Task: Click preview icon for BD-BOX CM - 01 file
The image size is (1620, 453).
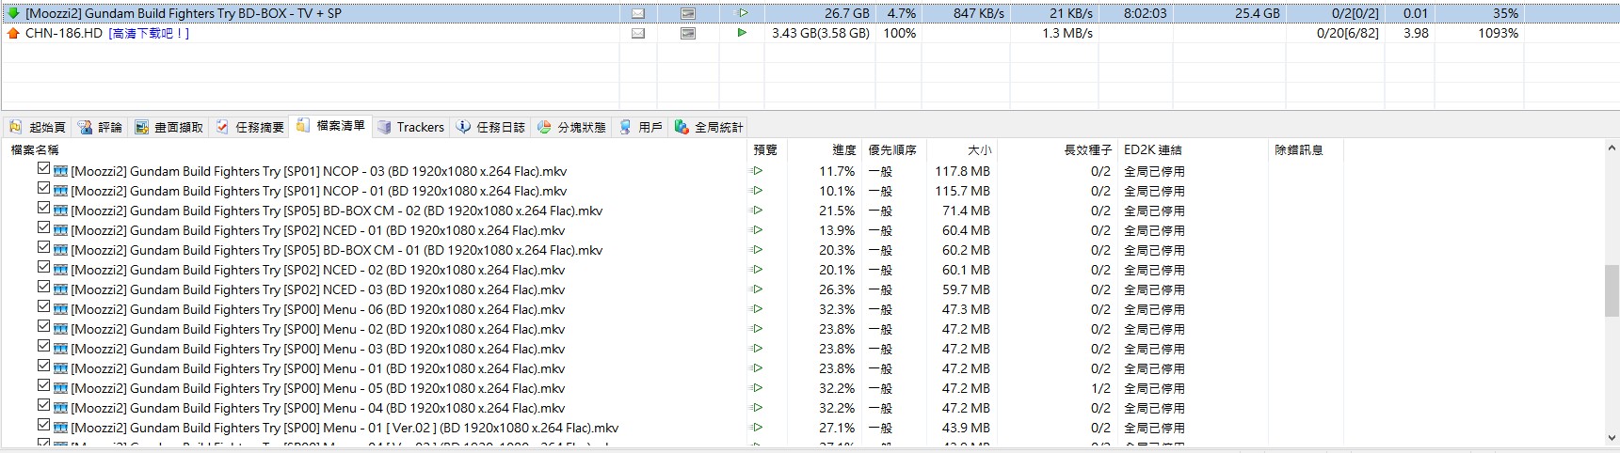Action: [x=756, y=250]
